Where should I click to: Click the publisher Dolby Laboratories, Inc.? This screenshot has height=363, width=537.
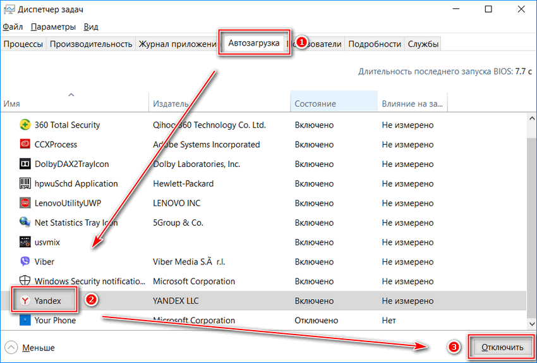(196, 164)
